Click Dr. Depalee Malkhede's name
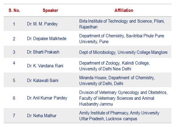176x127 pixels. 47,39
